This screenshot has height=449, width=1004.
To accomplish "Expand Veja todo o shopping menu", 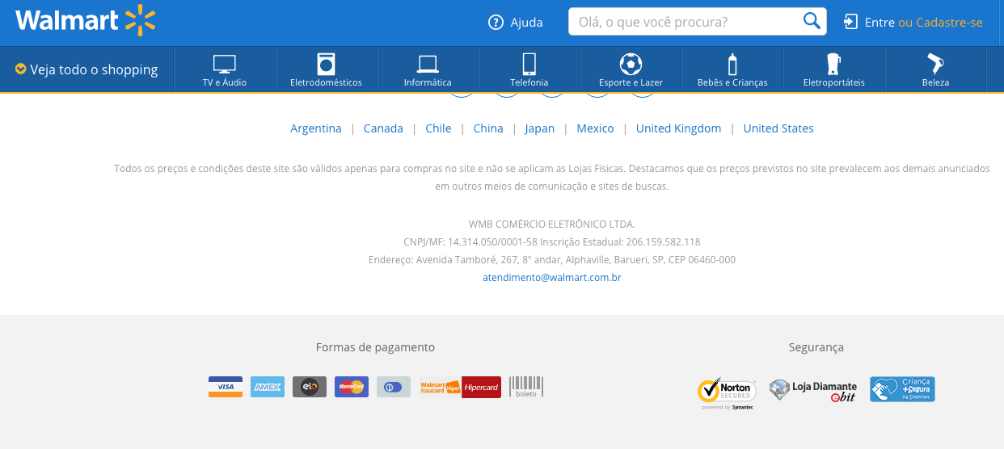I will pos(86,70).
